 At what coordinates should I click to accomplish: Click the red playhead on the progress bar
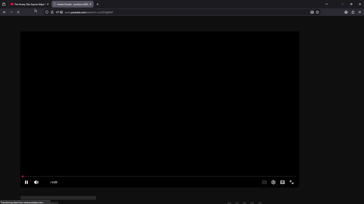(x=22, y=177)
